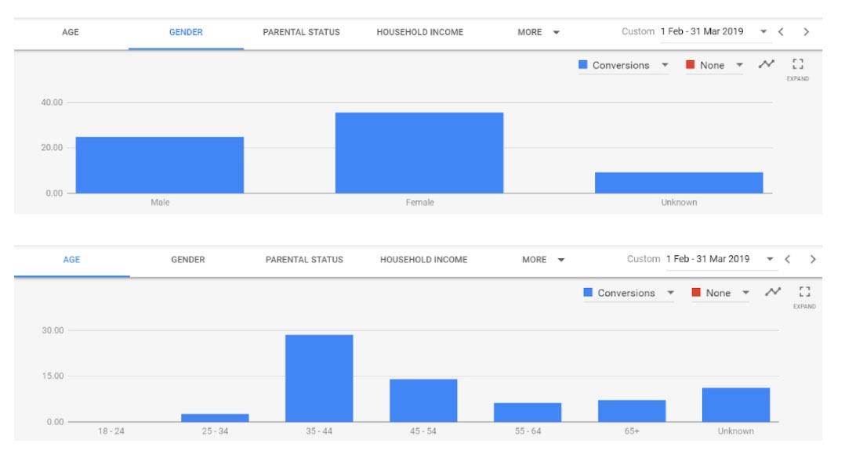Switch to line chart in age panel
This screenshot has width=845, height=454.
(773, 292)
